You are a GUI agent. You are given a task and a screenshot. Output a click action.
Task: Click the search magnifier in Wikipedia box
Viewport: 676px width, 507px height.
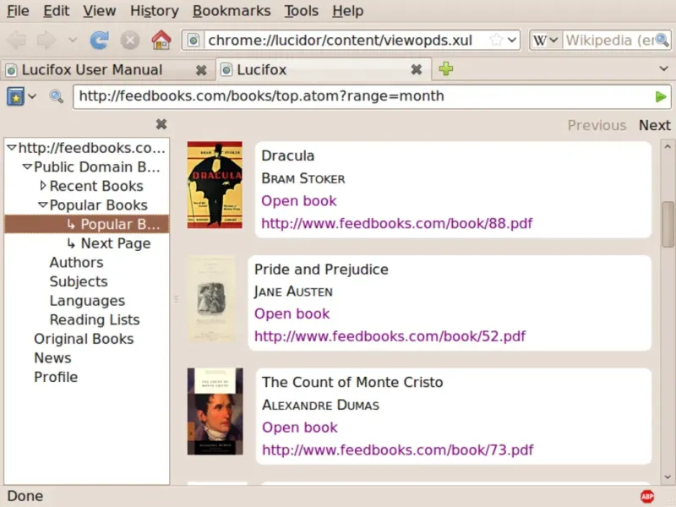[x=662, y=40]
